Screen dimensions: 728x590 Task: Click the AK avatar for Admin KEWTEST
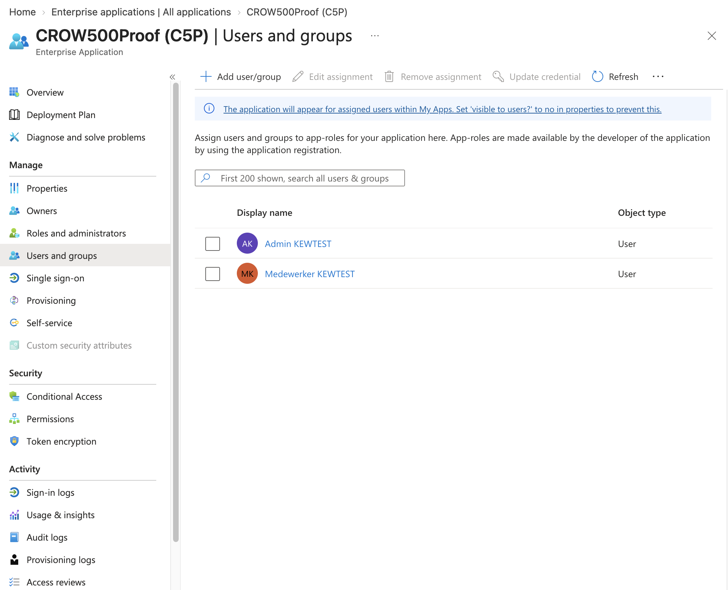(247, 243)
